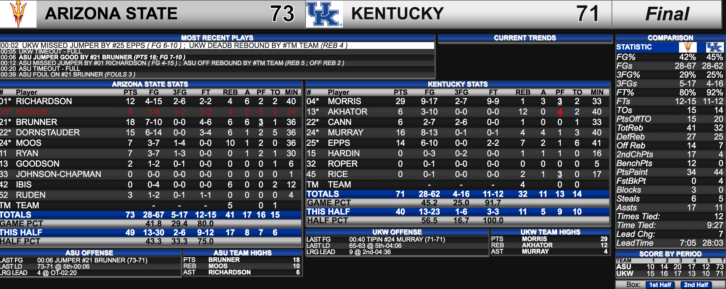Click the Arizona State pitchfork logo in header
The image size is (726, 289).
[x=18, y=14]
